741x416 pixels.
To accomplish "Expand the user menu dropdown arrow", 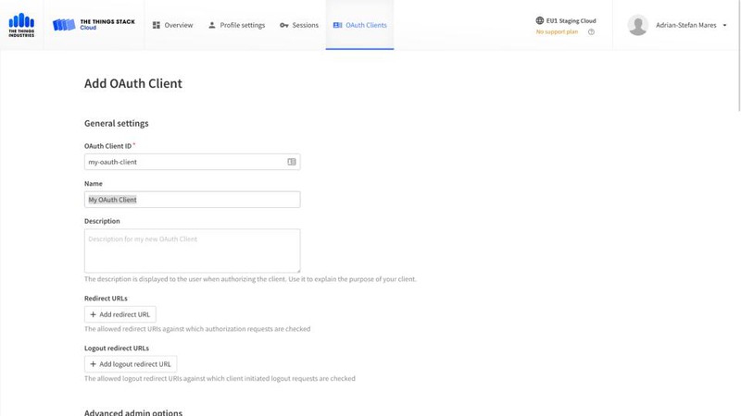I will click(x=724, y=26).
